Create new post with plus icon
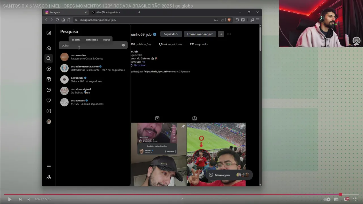This screenshot has height=204, width=363. coord(49,111)
